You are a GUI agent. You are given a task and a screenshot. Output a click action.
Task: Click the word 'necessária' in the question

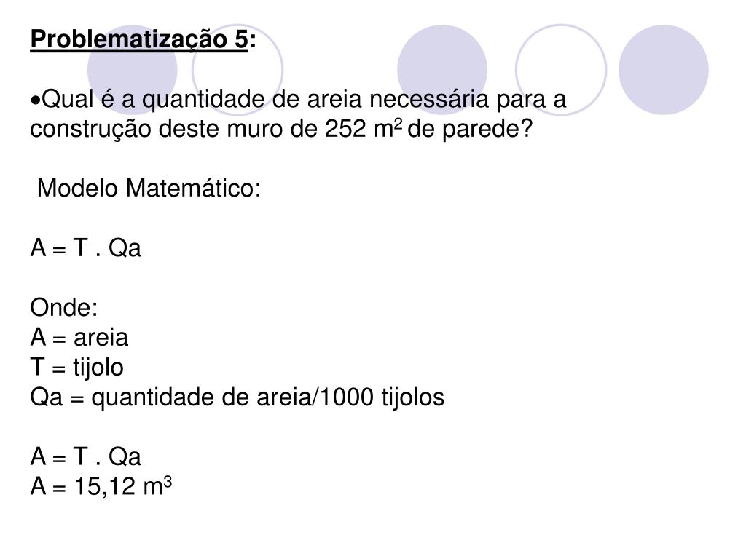point(428,99)
